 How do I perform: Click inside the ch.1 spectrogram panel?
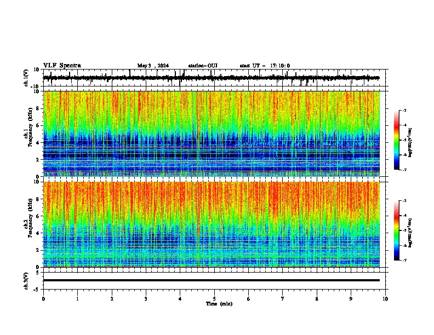coord(211,134)
